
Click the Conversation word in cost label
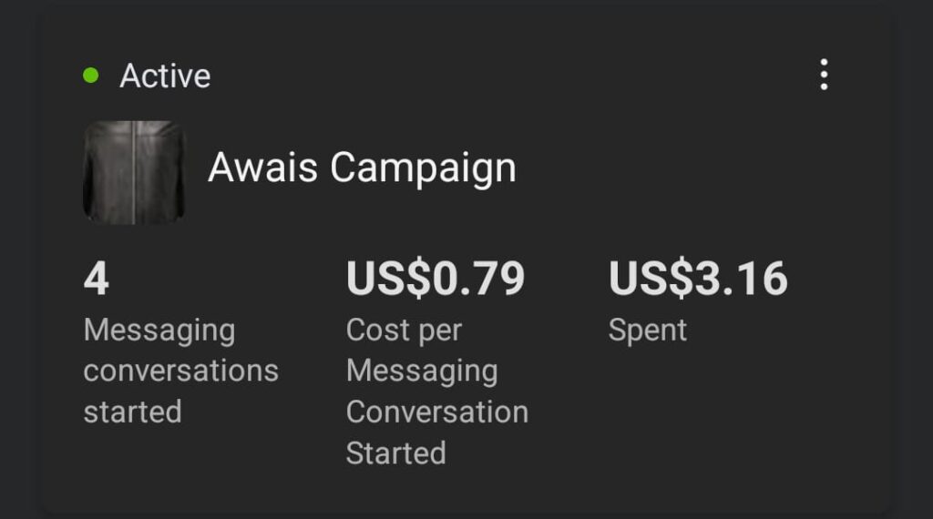(x=437, y=412)
